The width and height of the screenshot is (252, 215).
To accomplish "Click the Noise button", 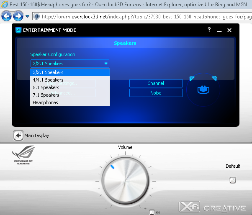I will tap(156, 93).
